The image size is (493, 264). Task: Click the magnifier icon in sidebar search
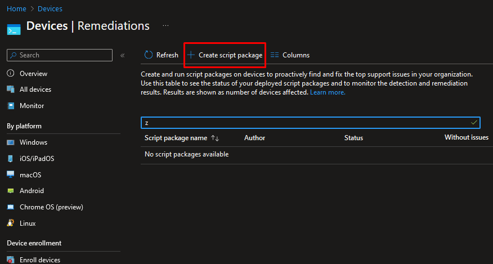coord(13,55)
